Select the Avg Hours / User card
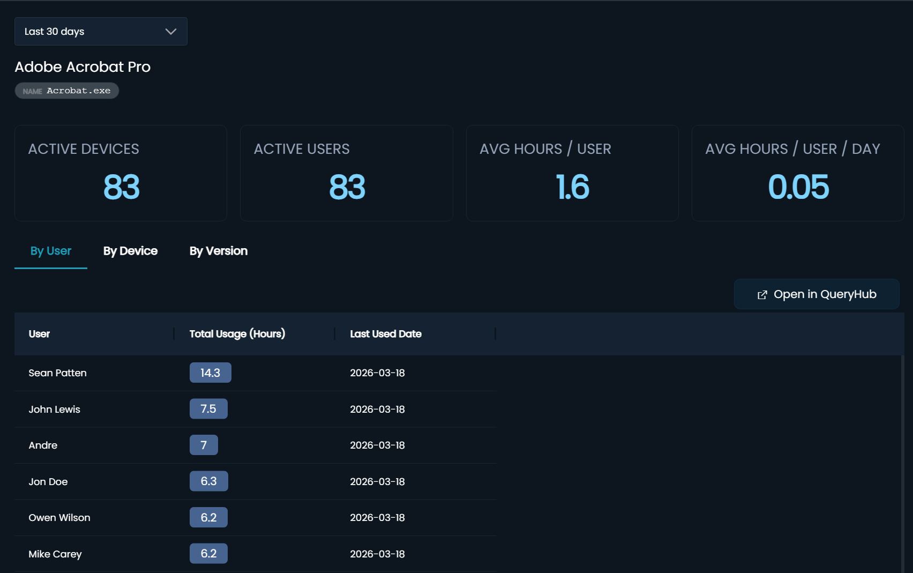913x573 pixels. click(572, 173)
